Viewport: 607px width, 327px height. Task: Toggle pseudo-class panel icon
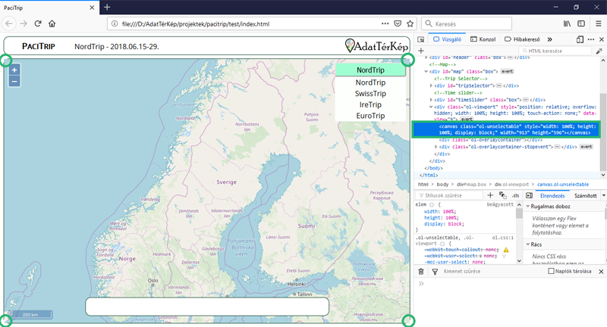coord(503,195)
